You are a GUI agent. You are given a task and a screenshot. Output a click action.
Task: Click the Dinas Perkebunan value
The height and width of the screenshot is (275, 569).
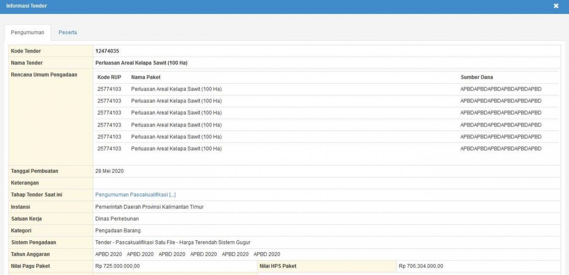click(x=117, y=219)
